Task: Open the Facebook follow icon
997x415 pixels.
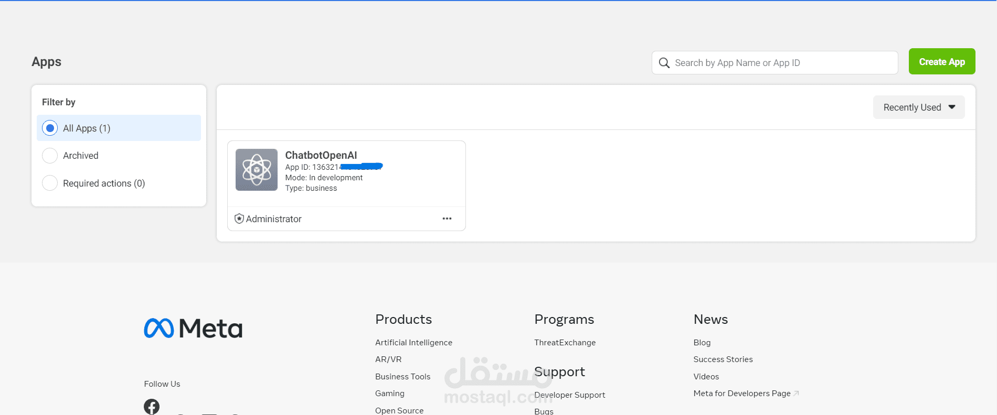Action: [x=152, y=407]
